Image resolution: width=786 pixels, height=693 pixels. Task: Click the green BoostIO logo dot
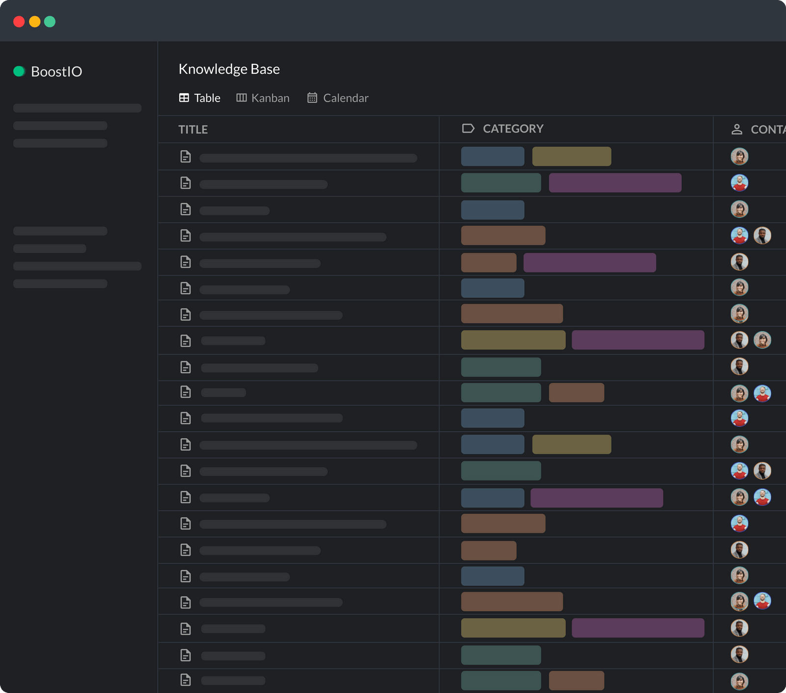pyautogui.click(x=19, y=71)
